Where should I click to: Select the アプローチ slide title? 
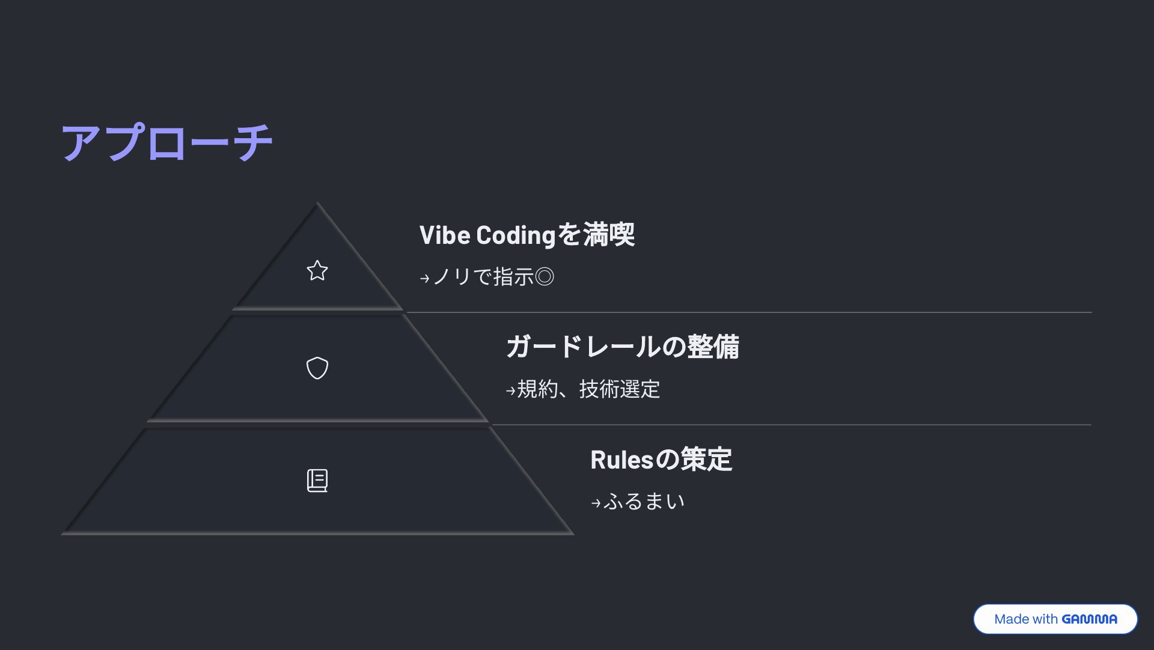tap(167, 142)
